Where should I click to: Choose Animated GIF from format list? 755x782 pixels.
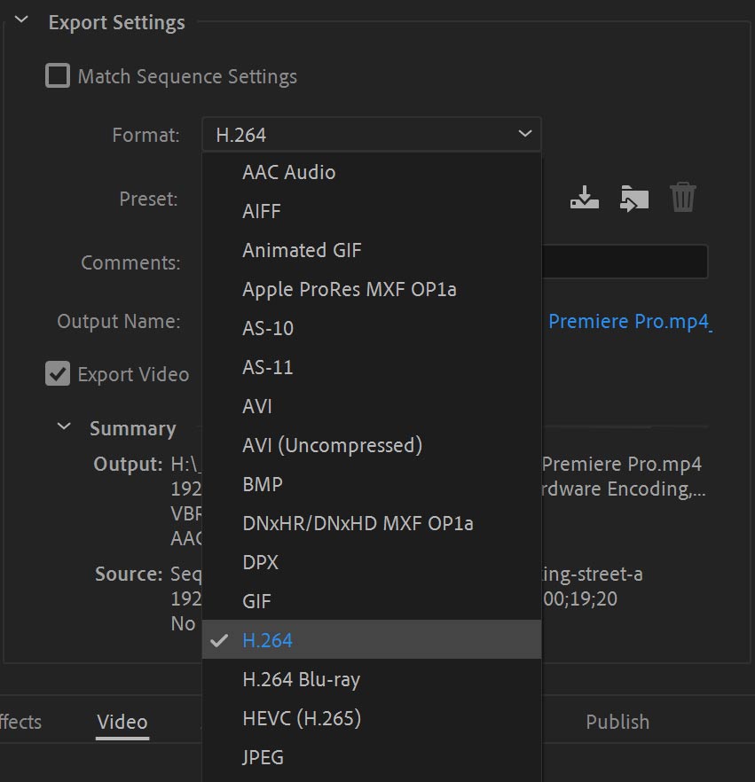click(371, 250)
